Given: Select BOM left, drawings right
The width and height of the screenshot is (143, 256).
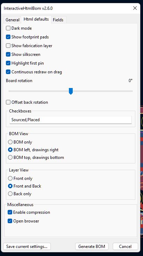Looking at the screenshot, I should (10, 150).
